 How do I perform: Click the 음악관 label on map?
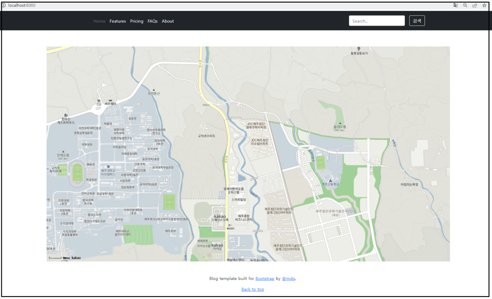119,220
